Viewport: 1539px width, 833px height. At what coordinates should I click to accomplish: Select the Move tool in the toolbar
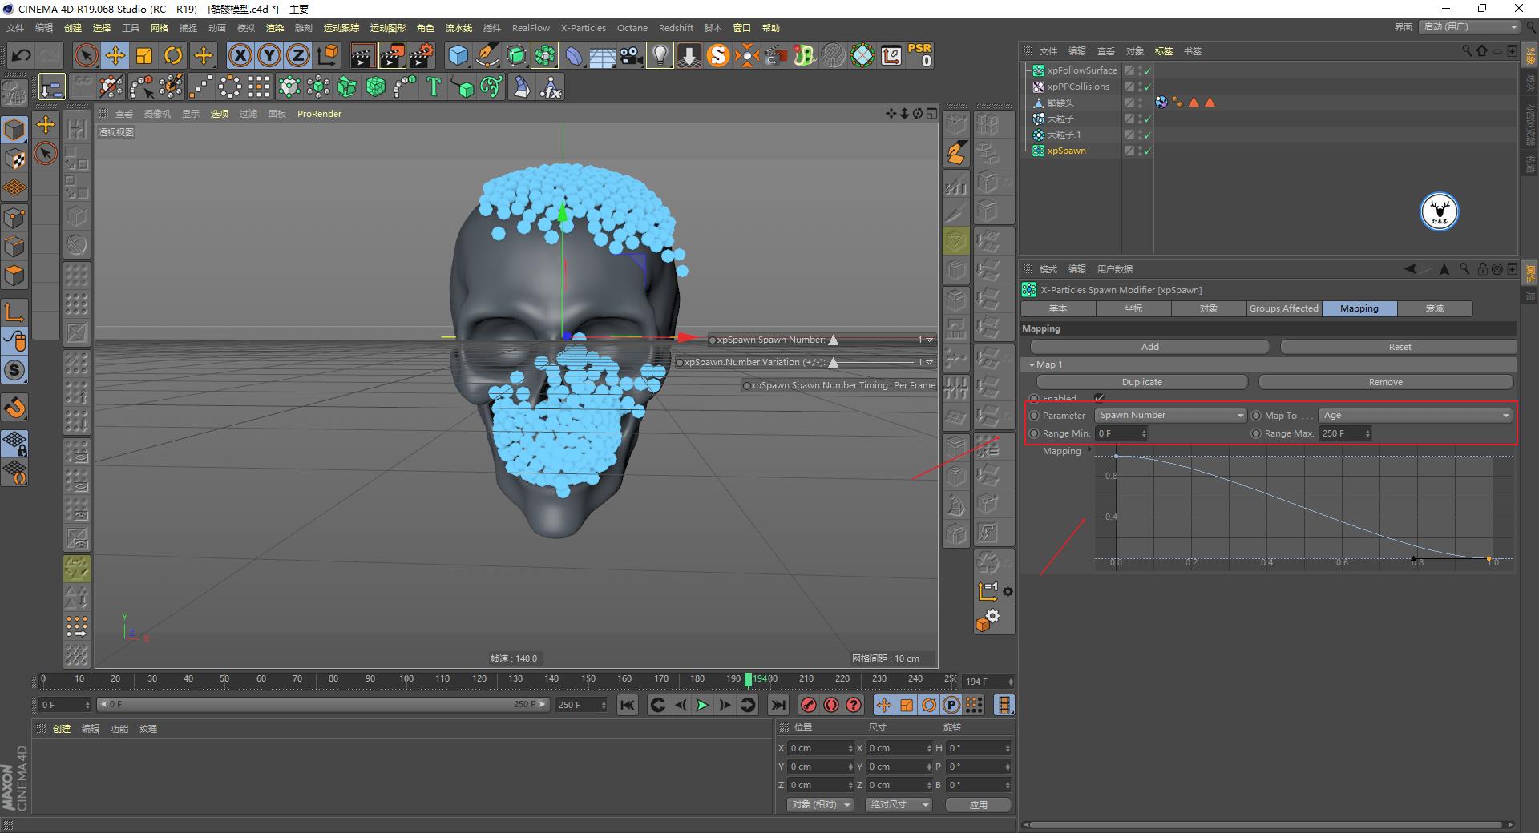point(115,55)
